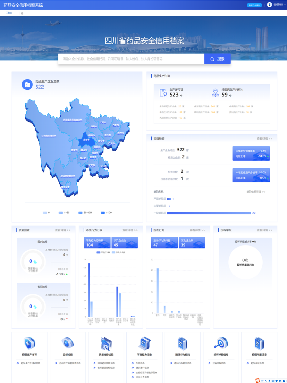Select 攀枝花市 region on the map
The height and width of the screenshot is (383, 287).
pos(65,187)
